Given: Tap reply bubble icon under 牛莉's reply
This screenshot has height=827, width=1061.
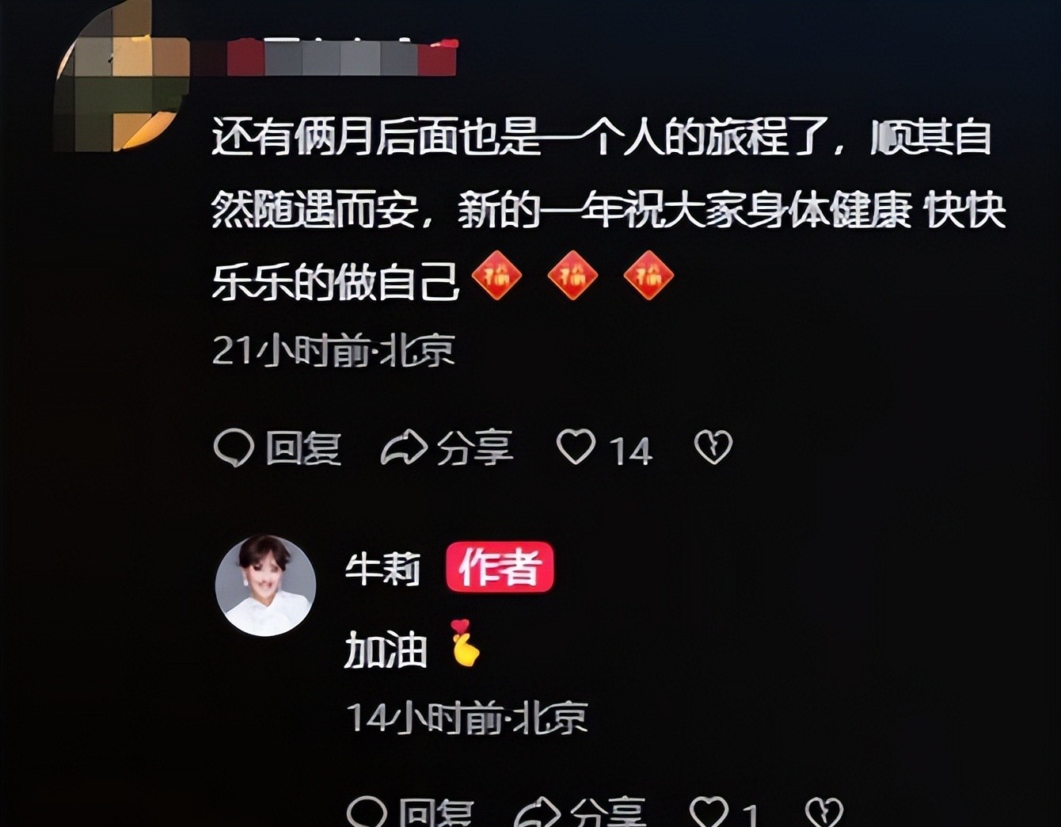Looking at the screenshot, I should point(367,811).
